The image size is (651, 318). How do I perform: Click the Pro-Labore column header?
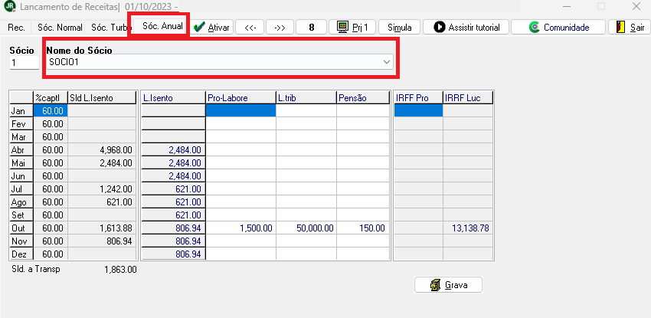pos(240,97)
